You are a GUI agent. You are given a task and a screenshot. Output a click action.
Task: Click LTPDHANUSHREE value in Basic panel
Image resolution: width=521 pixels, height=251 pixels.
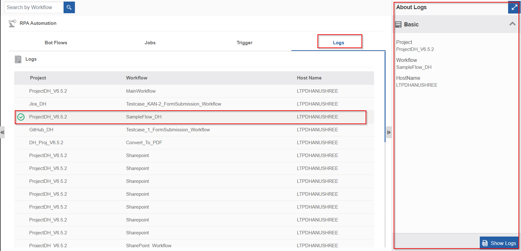point(417,85)
